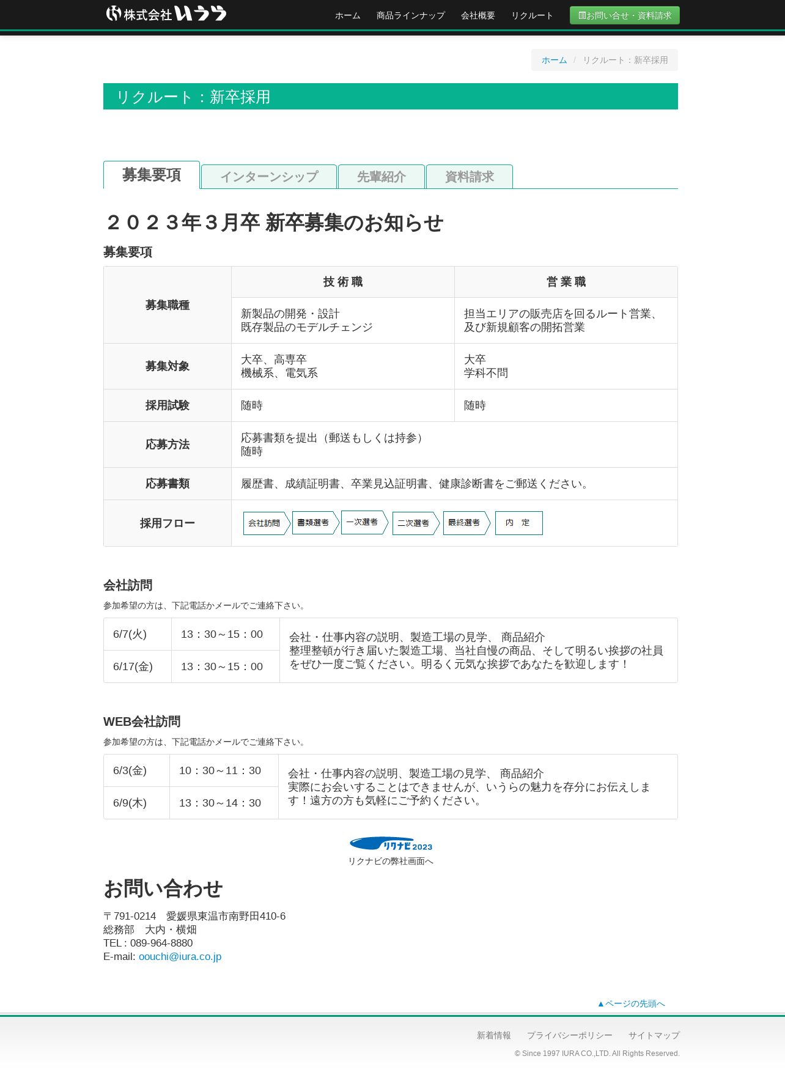Click the 採用フロー row header
The width and height of the screenshot is (785, 1078).
pos(168,523)
